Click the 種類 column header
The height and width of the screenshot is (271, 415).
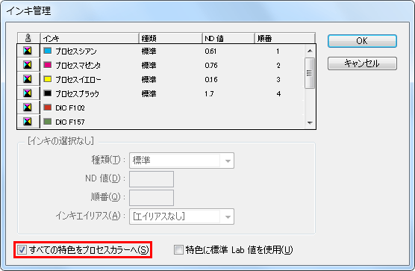click(x=171, y=38)
